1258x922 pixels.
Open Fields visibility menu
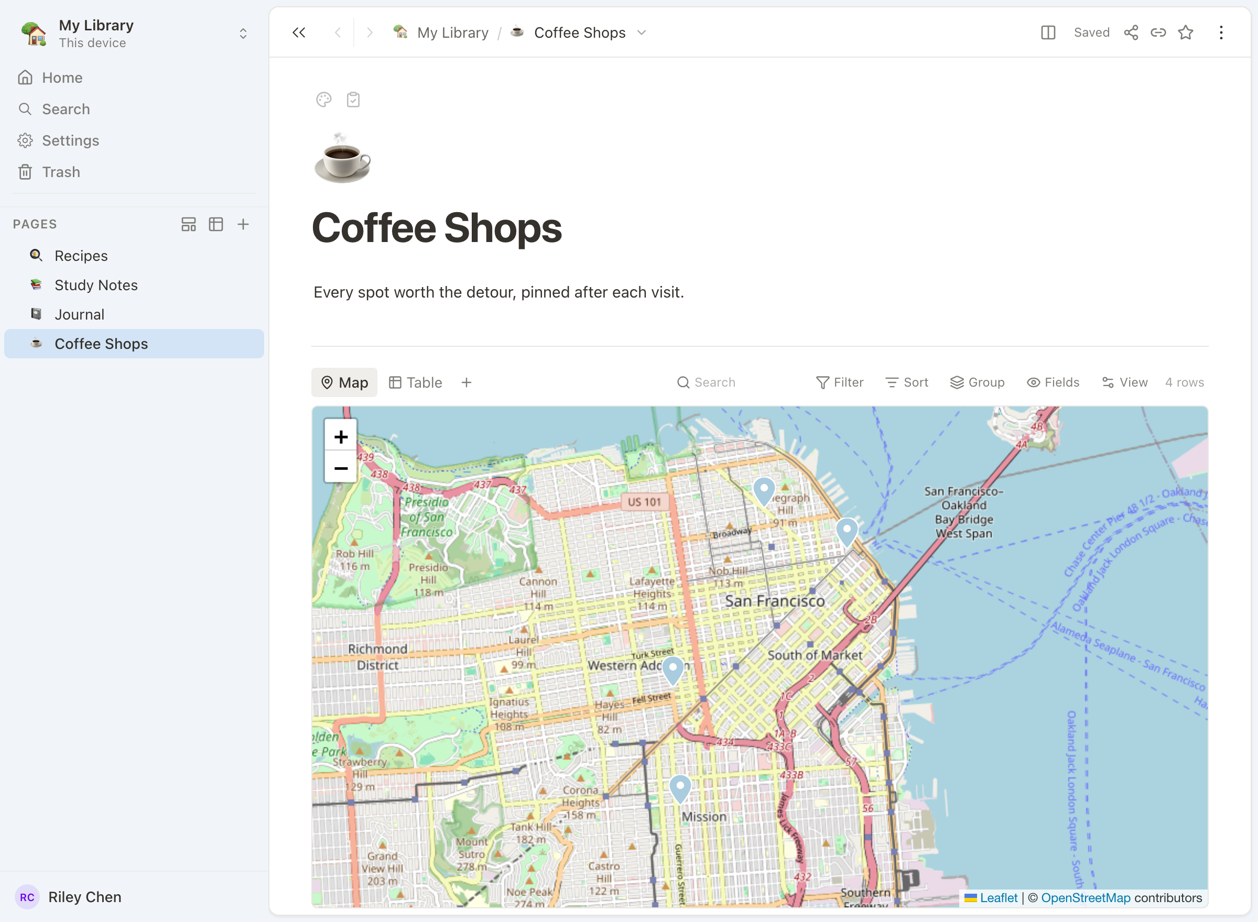(x=1053, y=382)
